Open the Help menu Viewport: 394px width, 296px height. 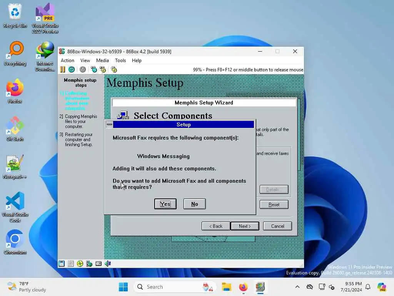137,61
